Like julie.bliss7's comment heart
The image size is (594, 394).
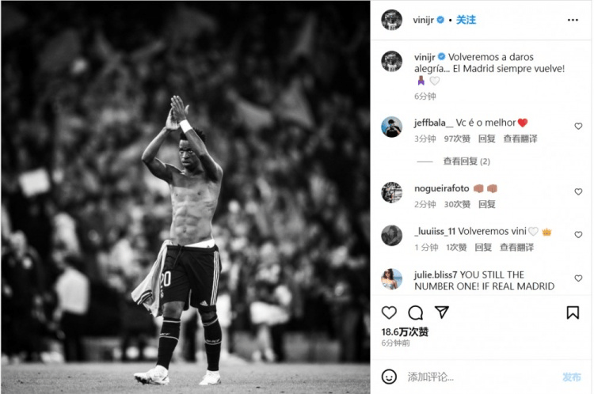[578, 278]
